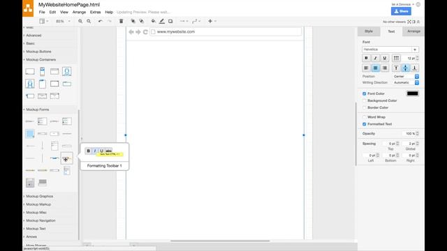Open the Help menu
The width and height of the screenshot is (447, 251).
tap(109, 13)
